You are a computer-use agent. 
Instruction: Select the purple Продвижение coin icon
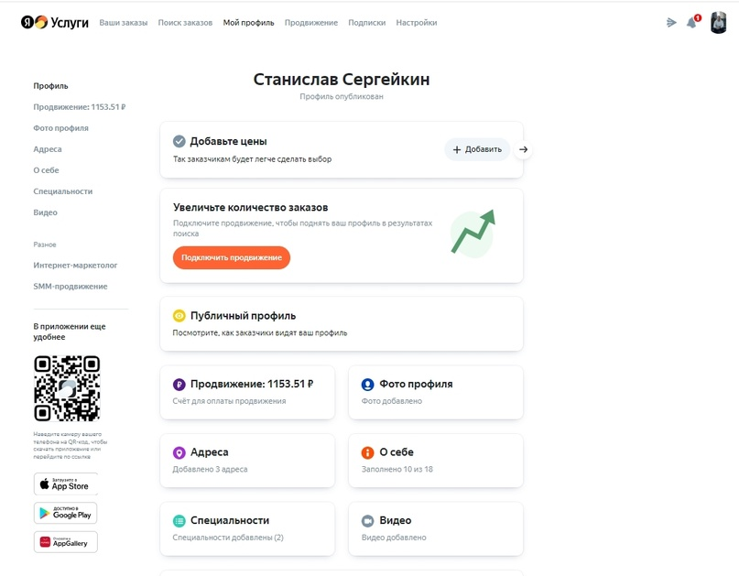(x=178, y=383)
